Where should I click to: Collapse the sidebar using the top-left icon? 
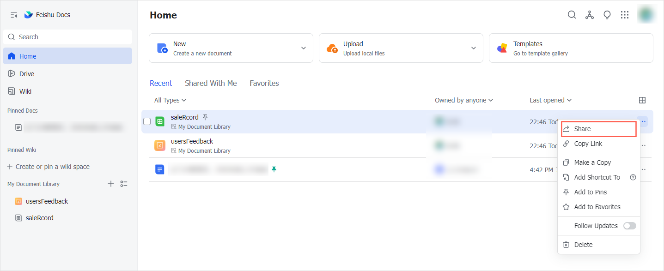pos(14,15)
